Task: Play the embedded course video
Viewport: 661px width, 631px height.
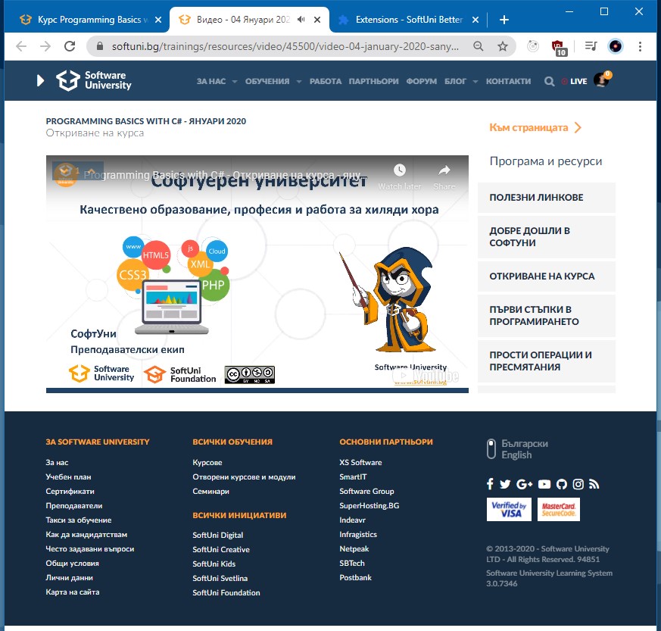Action: [x=257, y=273]
